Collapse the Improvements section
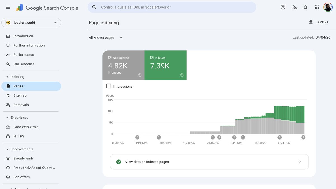 tap(7, 149)
